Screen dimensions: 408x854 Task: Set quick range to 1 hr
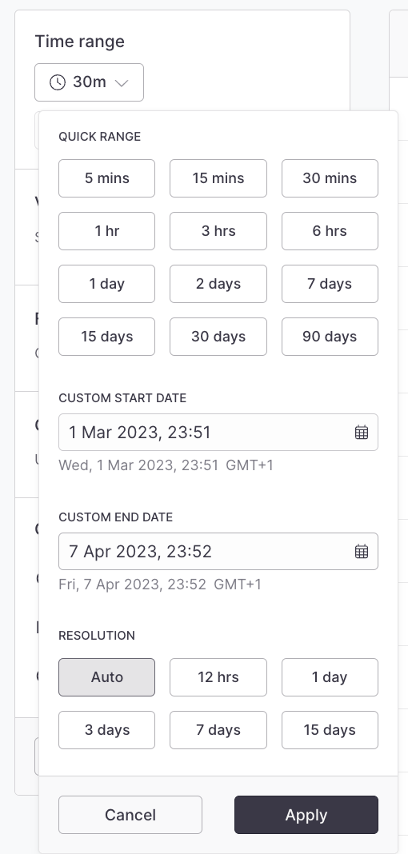[106, 231]
